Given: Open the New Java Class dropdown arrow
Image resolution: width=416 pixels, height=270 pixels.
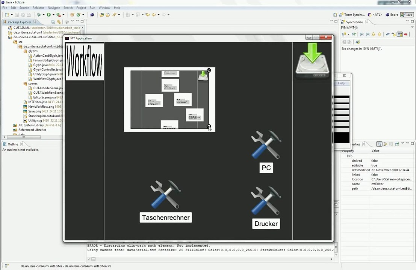Looking at the screenshot, I should (x=83, y=15).
